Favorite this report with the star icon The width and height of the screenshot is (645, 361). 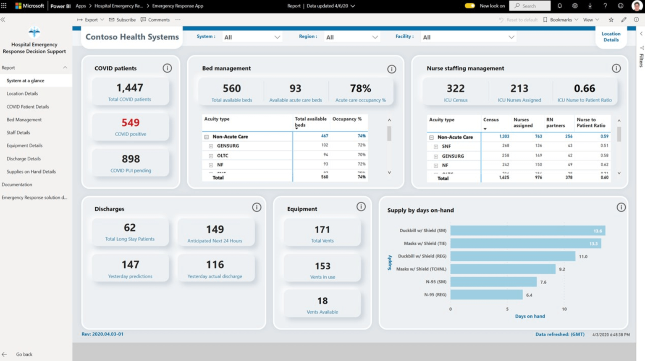tap(612, 19)
